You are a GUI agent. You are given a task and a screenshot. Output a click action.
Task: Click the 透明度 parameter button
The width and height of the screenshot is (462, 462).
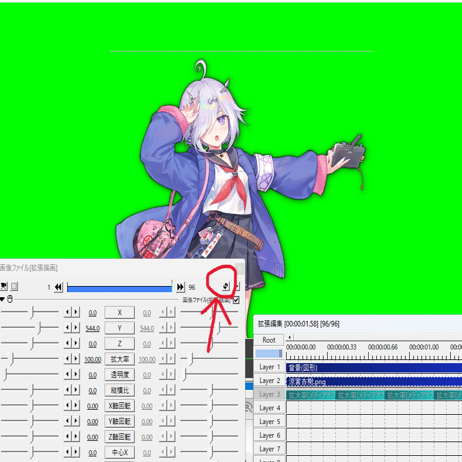point(119,375)
